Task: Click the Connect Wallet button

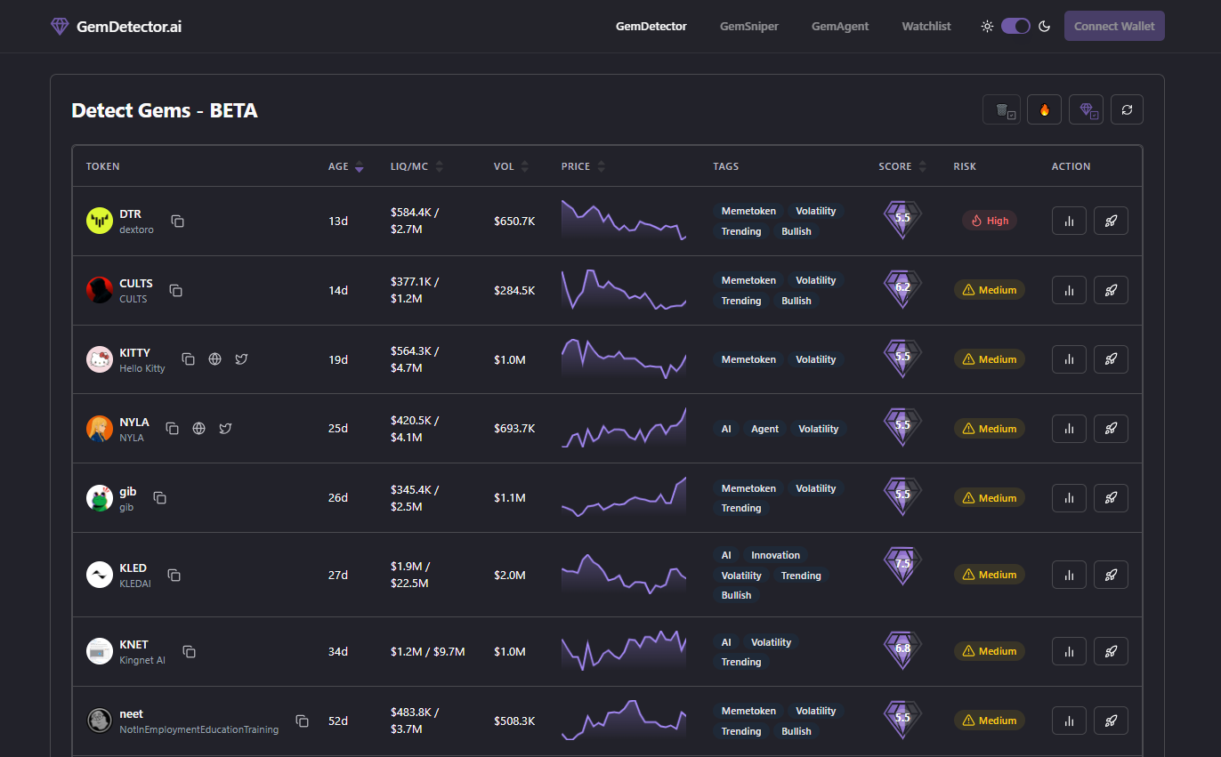Action: [1113, 26]
